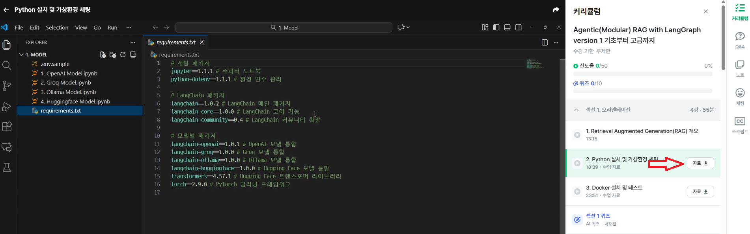Play lecture 3. Docker 설치 및 테스트
Image resolution: width=750 pixels, height=234 pixels.
[577, 192]
